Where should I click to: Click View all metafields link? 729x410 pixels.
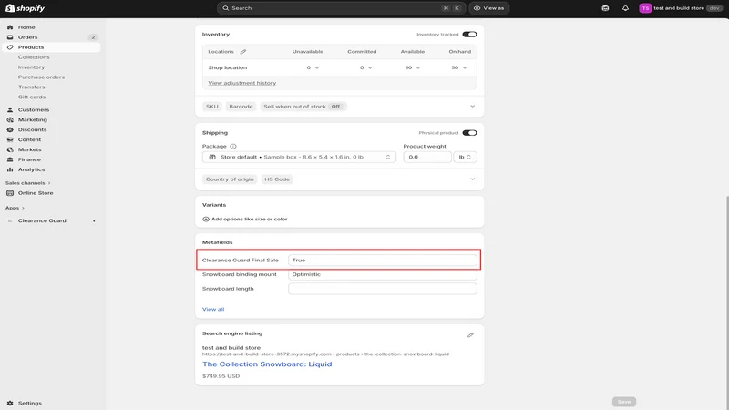coord(213,309)
